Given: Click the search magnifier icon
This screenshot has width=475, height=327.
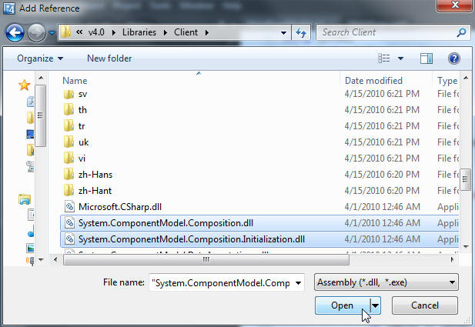Looking at the screenshot, I should [461, 32].
